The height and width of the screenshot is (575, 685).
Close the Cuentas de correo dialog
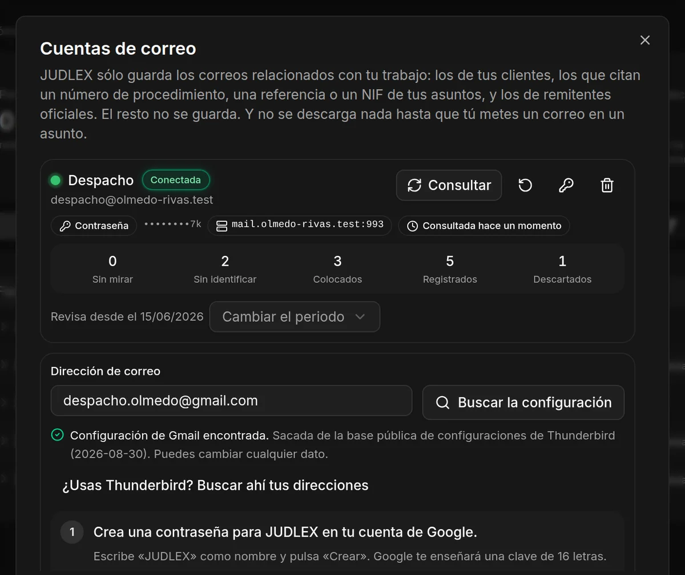pyautogui.click(x=645, y=40)
